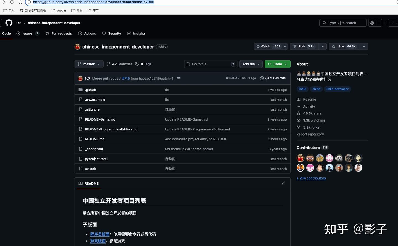Click the README outline book icon

[80, 183]
